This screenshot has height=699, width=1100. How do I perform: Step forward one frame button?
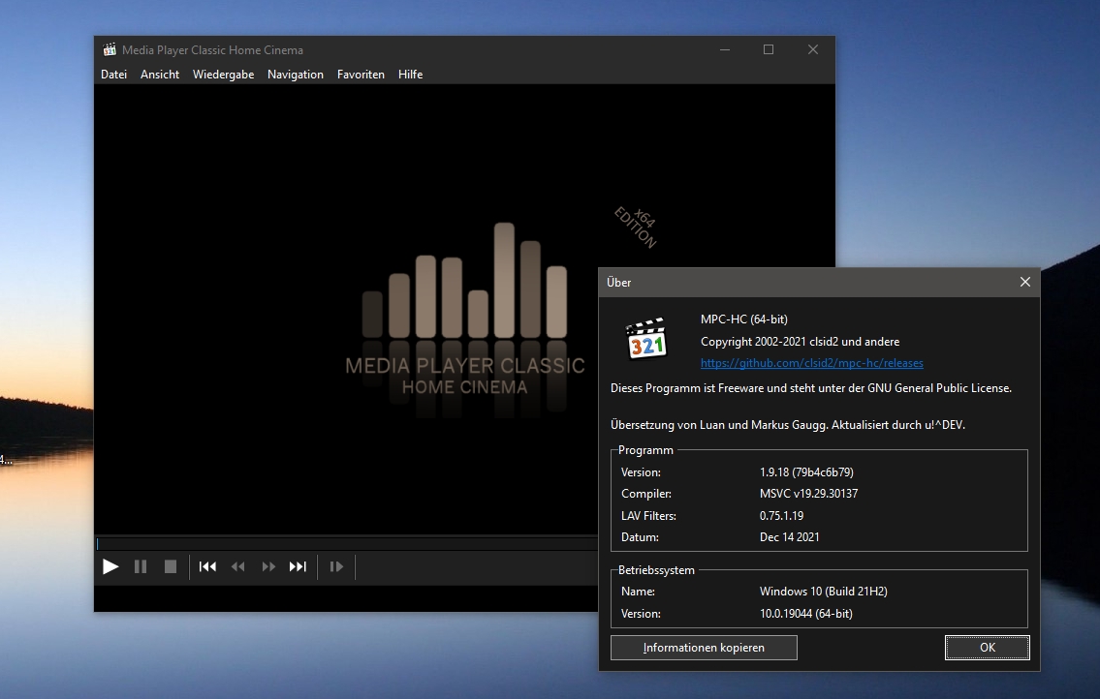336,566
